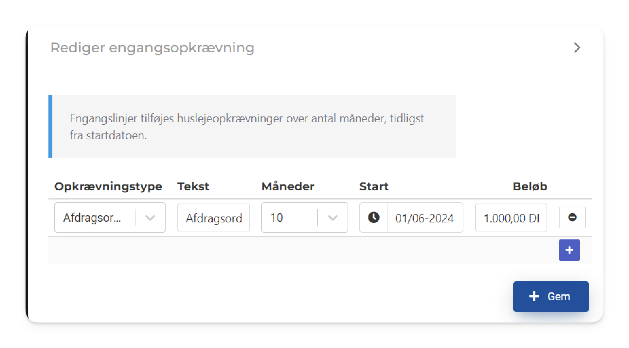Viewport: 629px width, 348px height.
Task: Click the Måneder column header
Action: pyautogui.click(x=288, y=186)
